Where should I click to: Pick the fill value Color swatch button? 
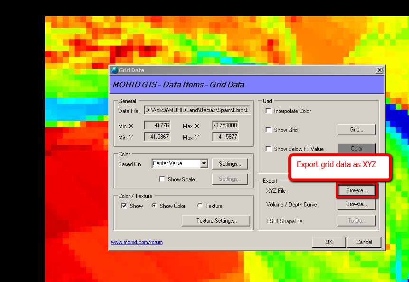[356, 149]
